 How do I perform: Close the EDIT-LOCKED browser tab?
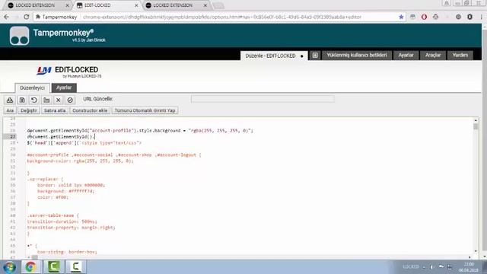coord(136,5)
